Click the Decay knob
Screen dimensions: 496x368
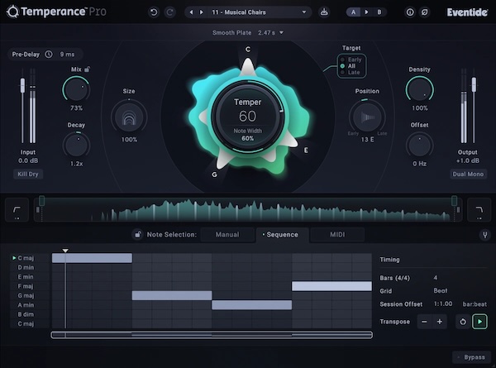pyautogui.click(x=76, y=146)
